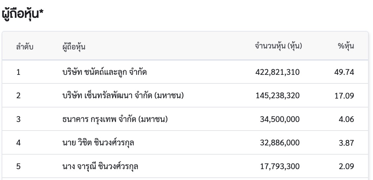Screen dimensions: 373x180
Task: Select shareholder นาง จารุณี ชินวงศ์วรกุล
Action: coord(100,166)
